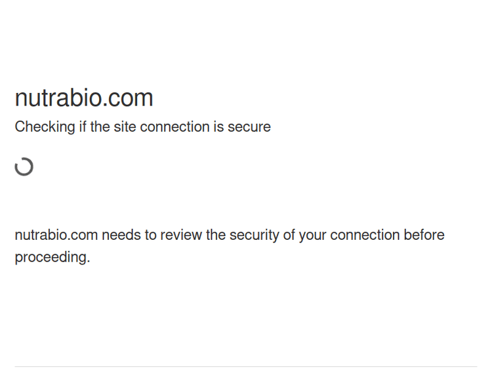Click the 'Checking if the site' subtitle text
The width and height of the screenshot is (492, 369).
(x=142, y=127)
